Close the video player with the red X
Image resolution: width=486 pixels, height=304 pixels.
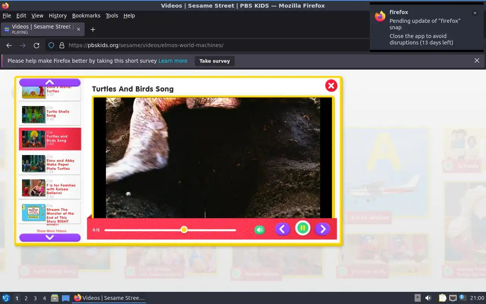pos(331,85)
